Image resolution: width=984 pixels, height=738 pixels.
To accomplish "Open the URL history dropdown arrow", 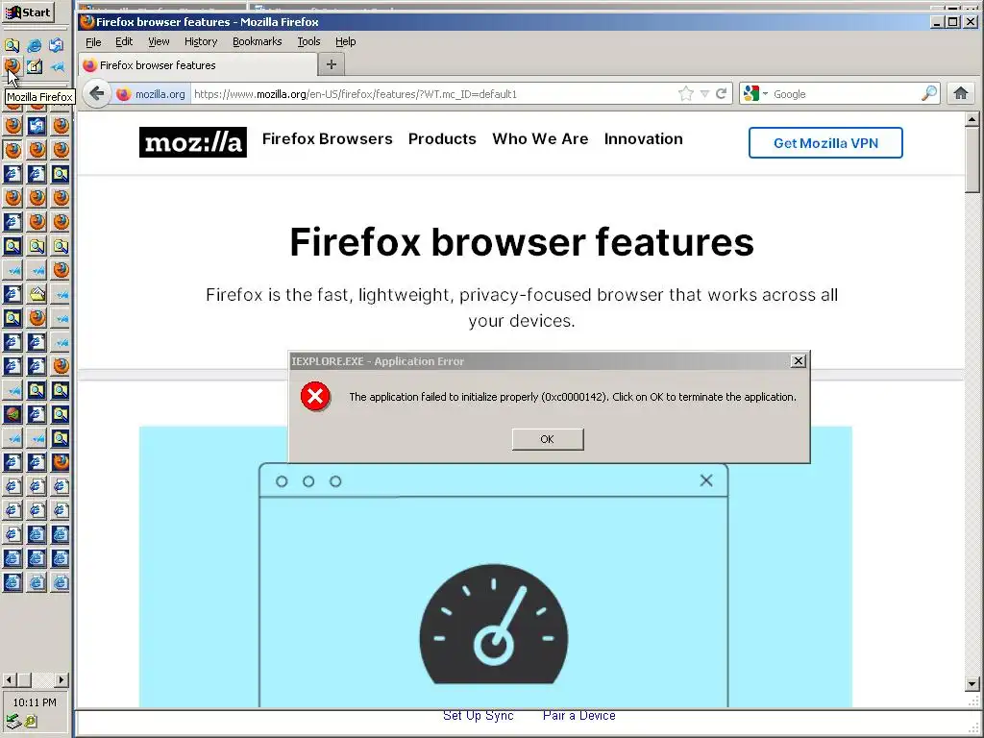I will click(x=704, y=94).
